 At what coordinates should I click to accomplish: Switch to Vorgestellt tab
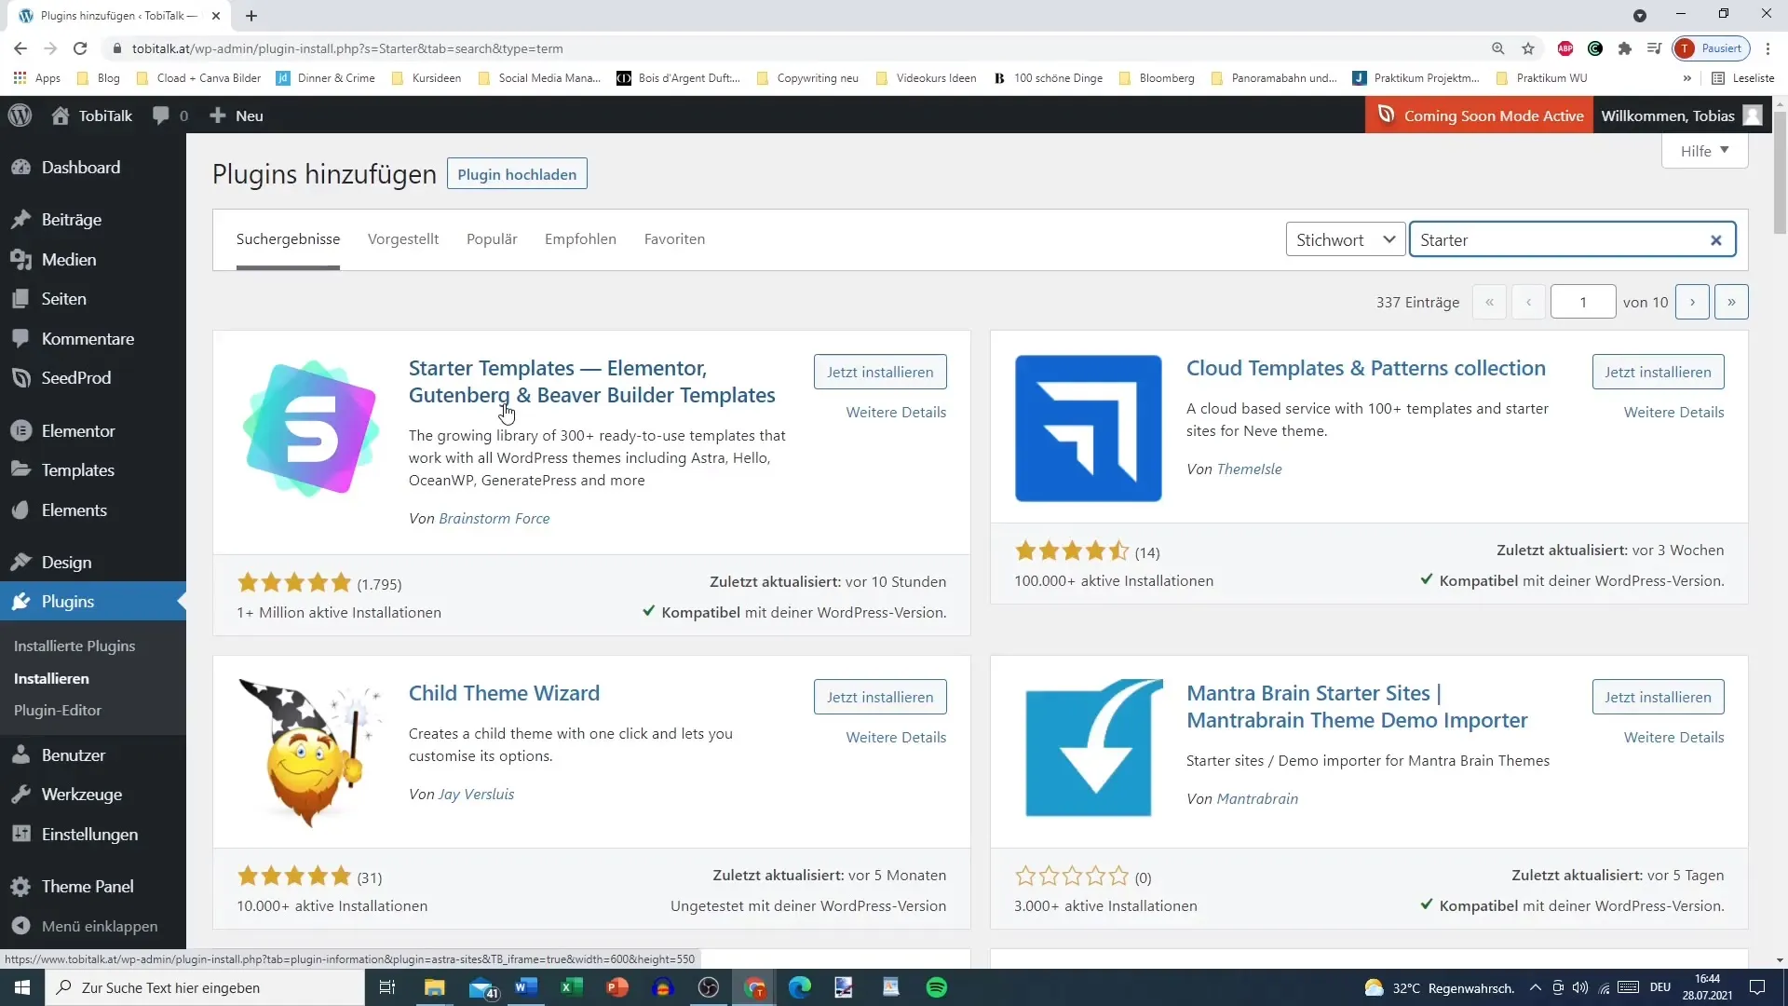(x=403, y=239)
